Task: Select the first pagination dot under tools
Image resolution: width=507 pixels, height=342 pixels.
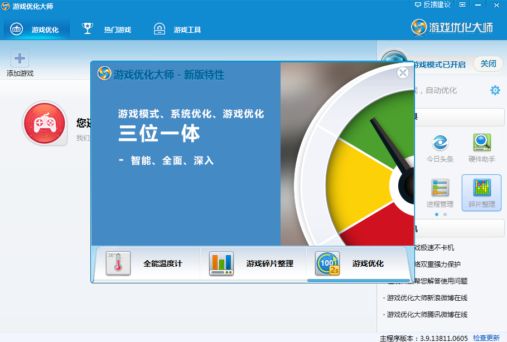Action: click(x=436, y=213)
